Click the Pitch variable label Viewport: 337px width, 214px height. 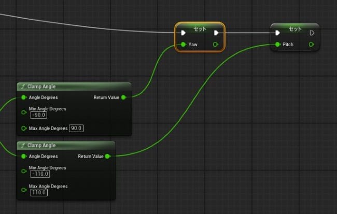pyautogui.click(x=288, y=45)
